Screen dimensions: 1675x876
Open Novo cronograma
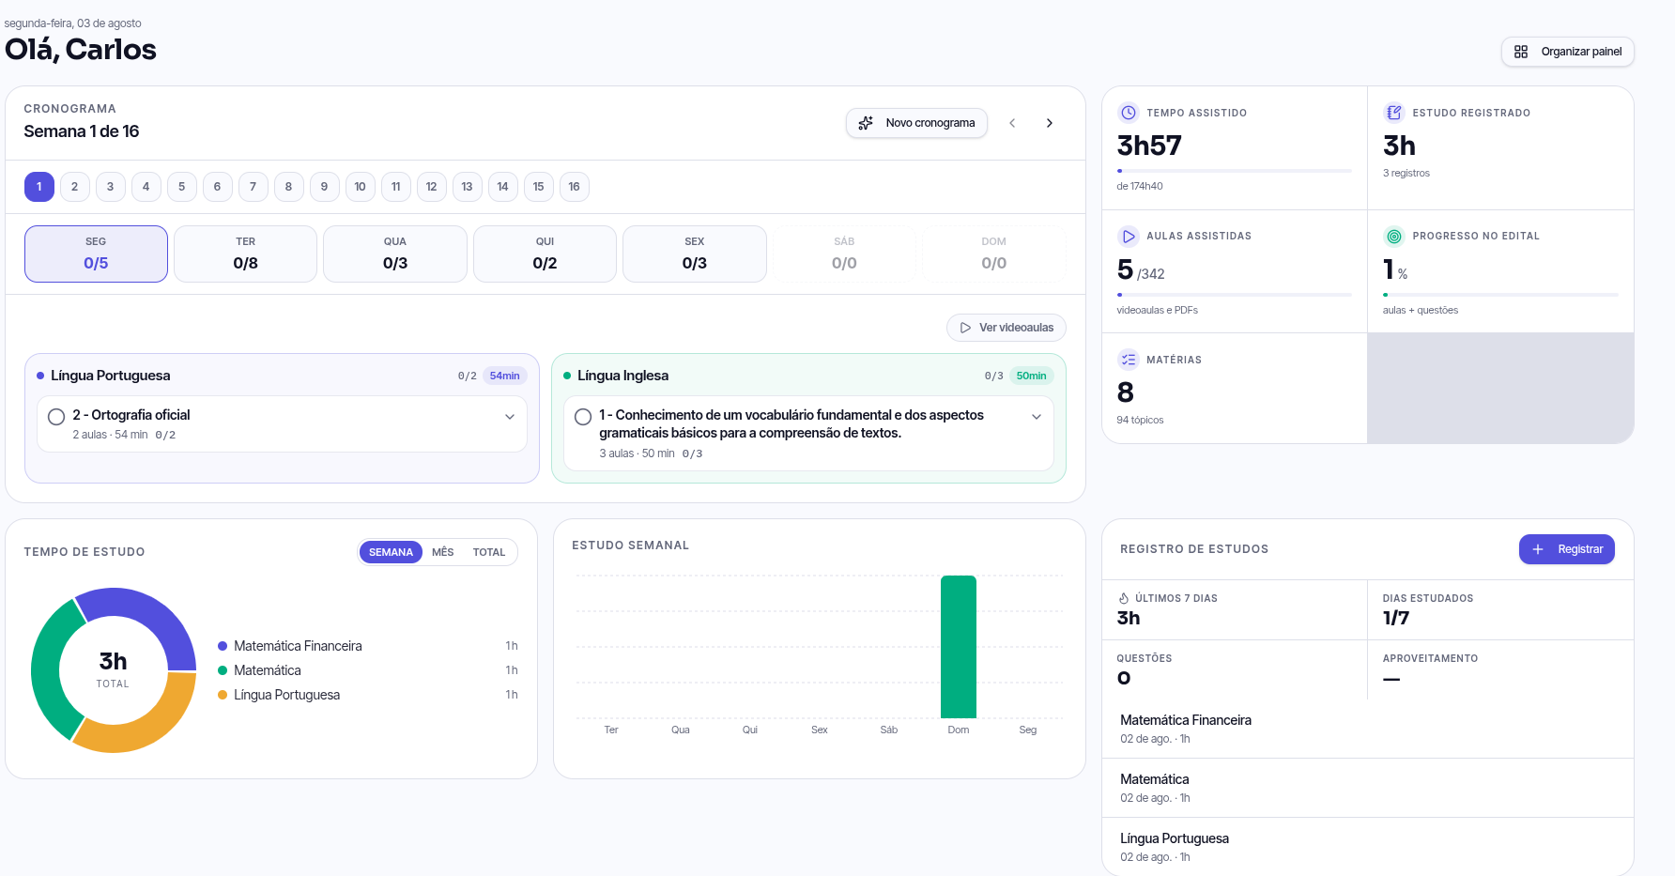pyautogui.click(x=916, y=123)
